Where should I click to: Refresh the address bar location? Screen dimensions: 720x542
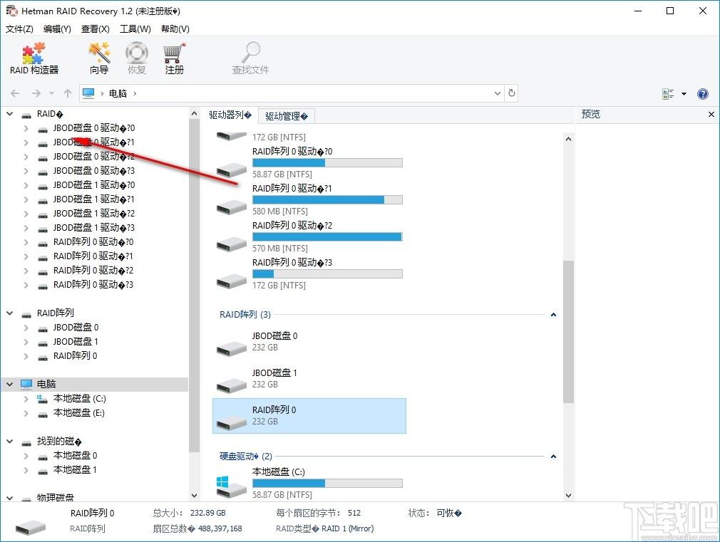coord(512,93)
